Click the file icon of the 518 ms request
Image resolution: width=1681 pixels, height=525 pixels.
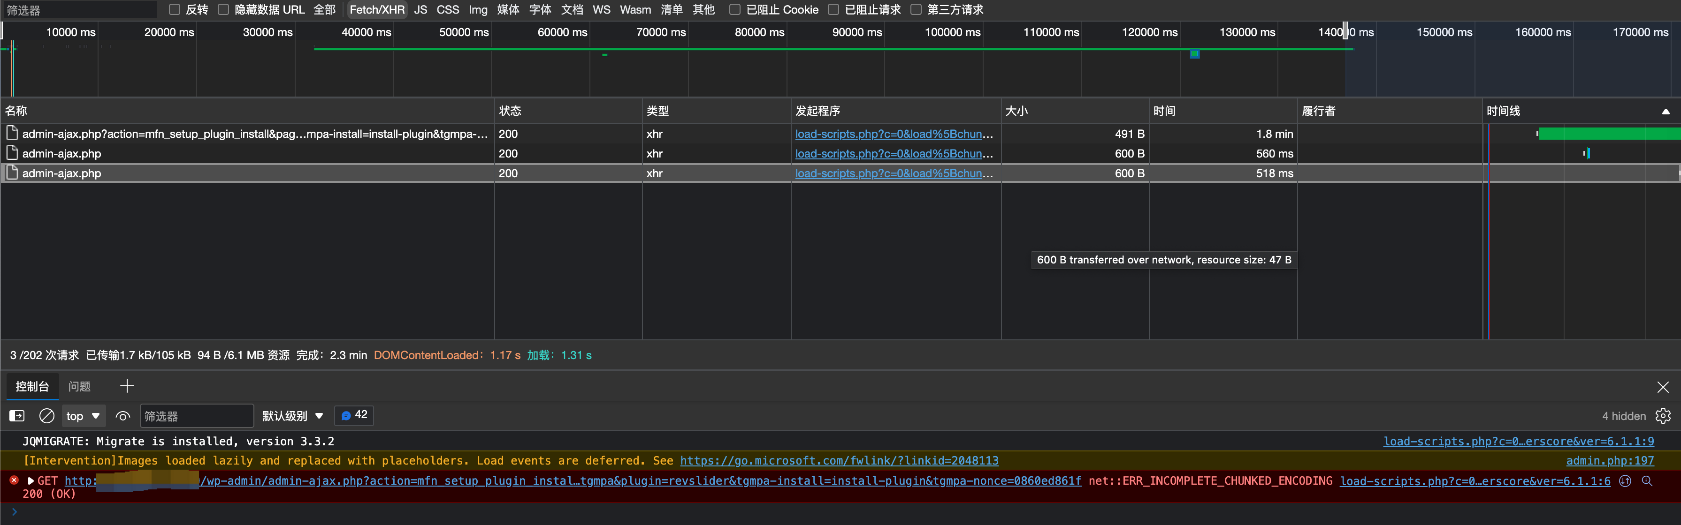coord(12,172)
